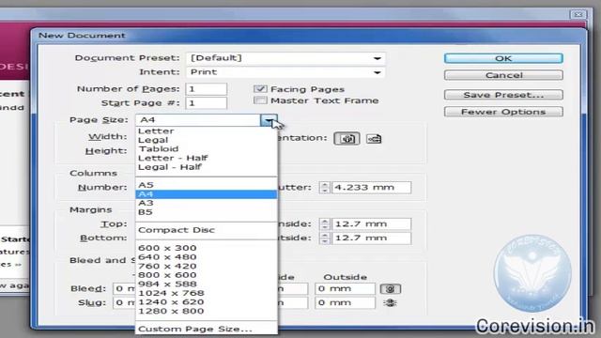This screenshot has height=338, width=601.
Task: Choose Letter - Half page size
Action: click(x=207, y=158)
